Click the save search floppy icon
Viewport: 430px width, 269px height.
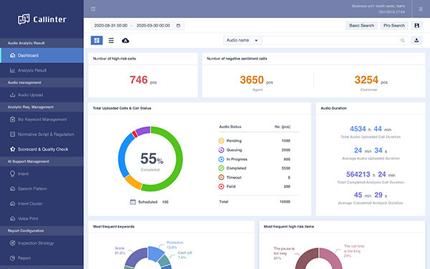coord(416,26)
